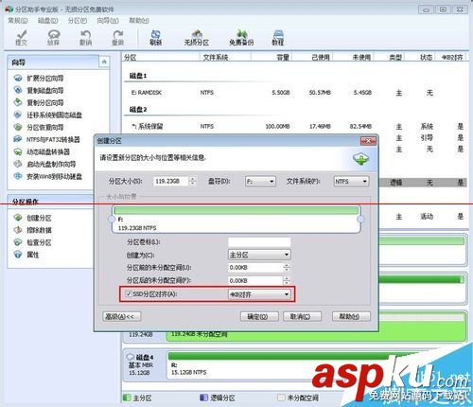Click the 磁盘4 disk icon
This screenshot has width=473, height=407.
tap(131, 357)
